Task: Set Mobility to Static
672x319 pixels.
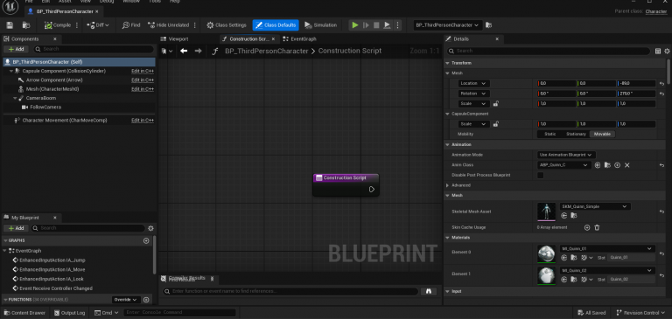Action: [x=549, y=134]
